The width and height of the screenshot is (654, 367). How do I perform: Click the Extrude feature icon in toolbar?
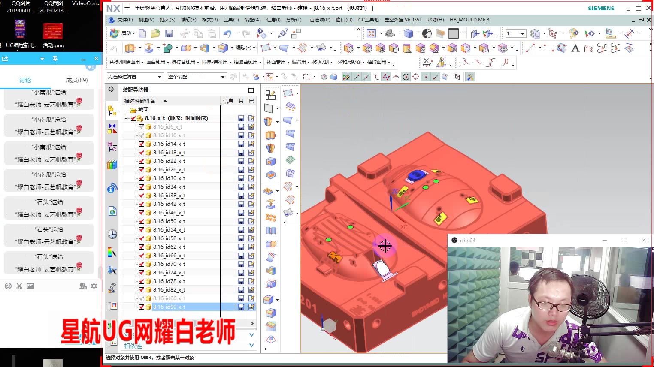point(130,47)
